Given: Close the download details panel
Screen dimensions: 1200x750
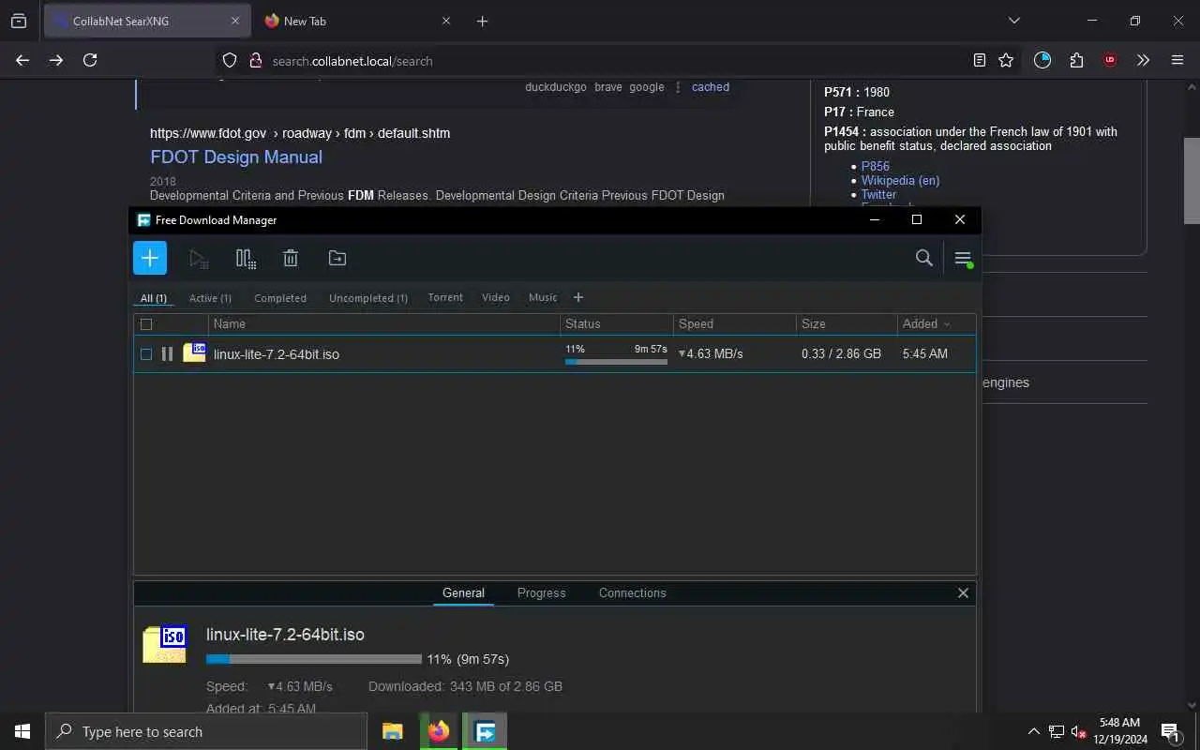Looking at the screenshot, I should 963,592.
